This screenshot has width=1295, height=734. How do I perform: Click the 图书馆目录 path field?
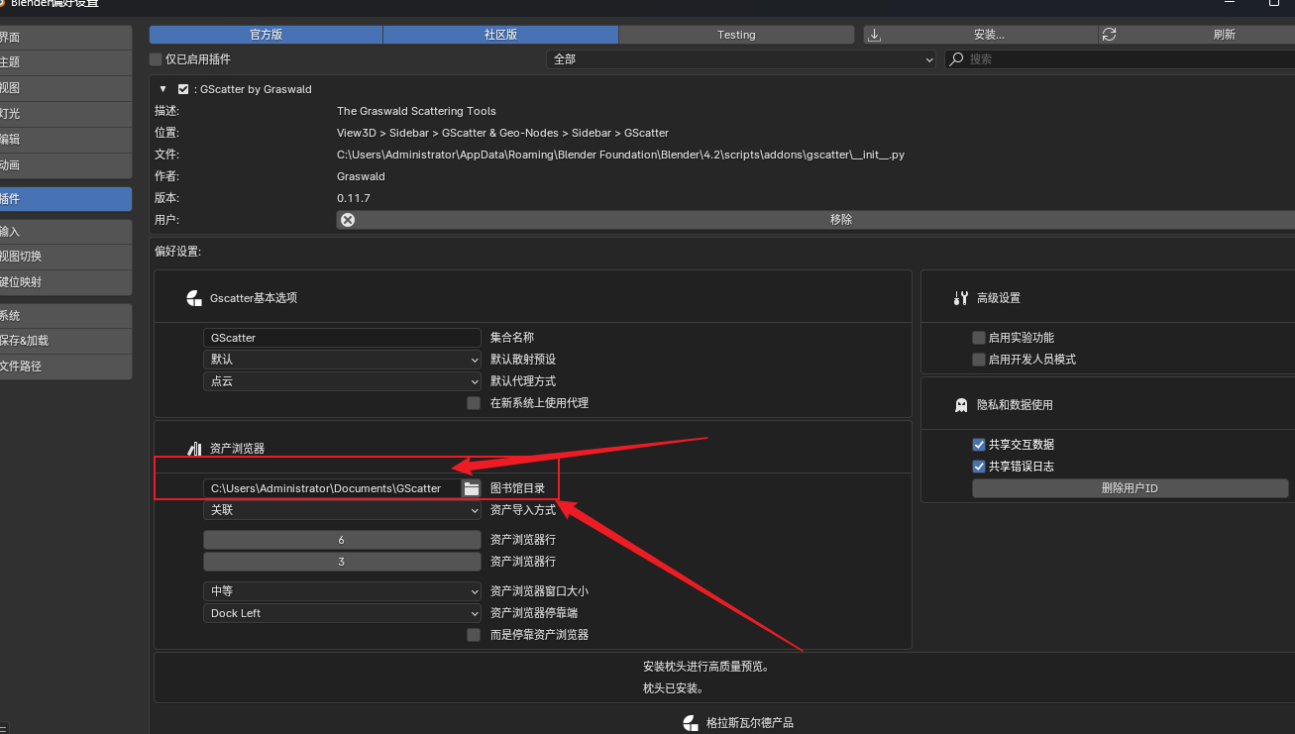coord(333,488)
